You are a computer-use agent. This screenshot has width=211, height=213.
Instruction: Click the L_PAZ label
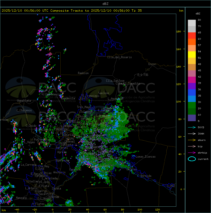point(171,186)
